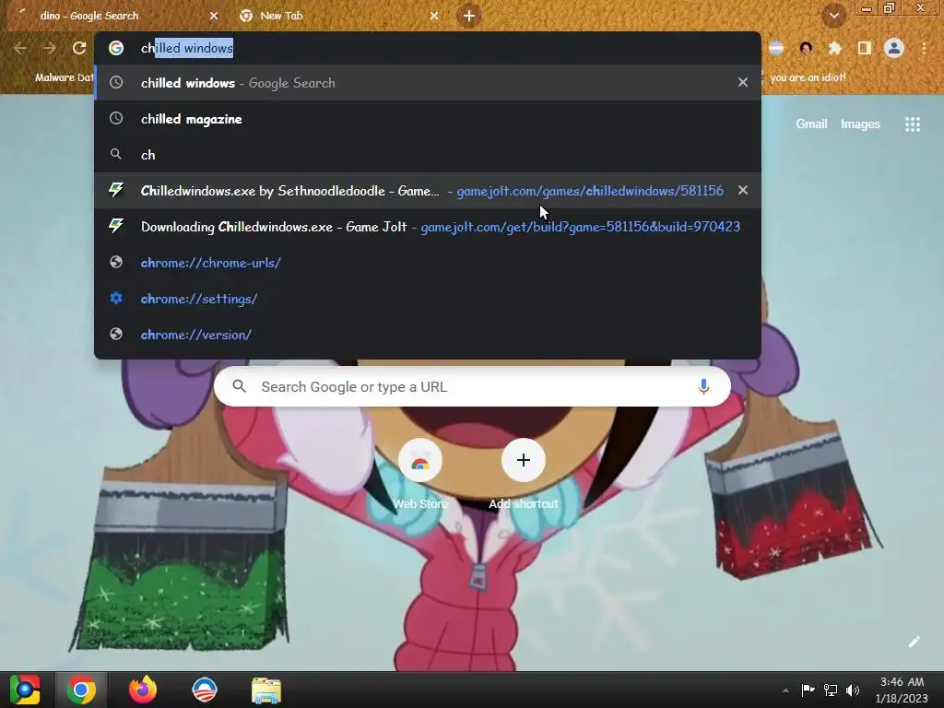The height and width of the screenshot is (708, 944).
Task: Start voice search with microphone icon
Action: tap(703, 386)
